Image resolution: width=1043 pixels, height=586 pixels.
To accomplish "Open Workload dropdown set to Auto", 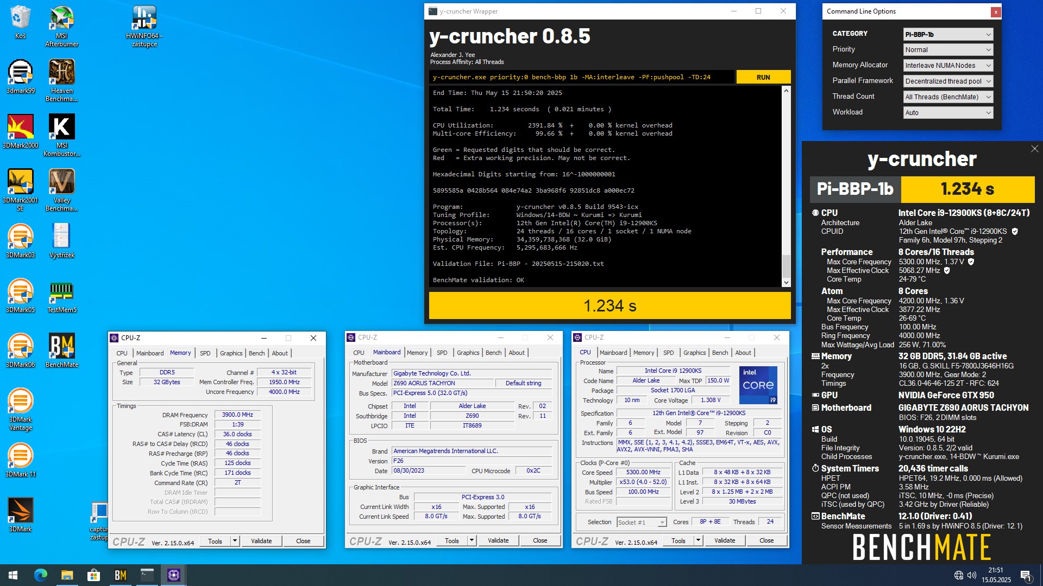I will click(x=948, y=113).
